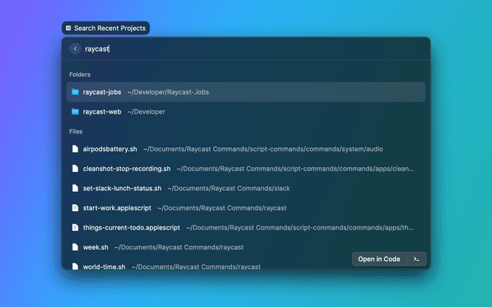Click the Search Recent Projects label

click(109, 28)
